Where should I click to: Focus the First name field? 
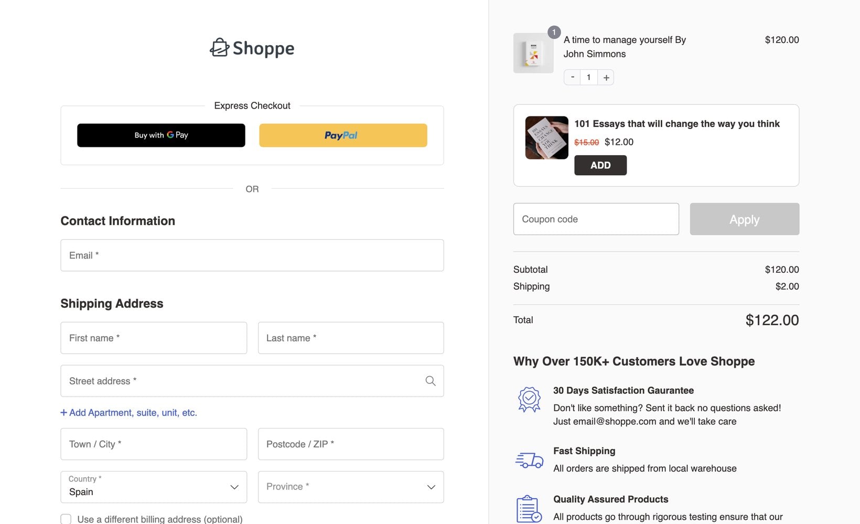pos(154,338)
